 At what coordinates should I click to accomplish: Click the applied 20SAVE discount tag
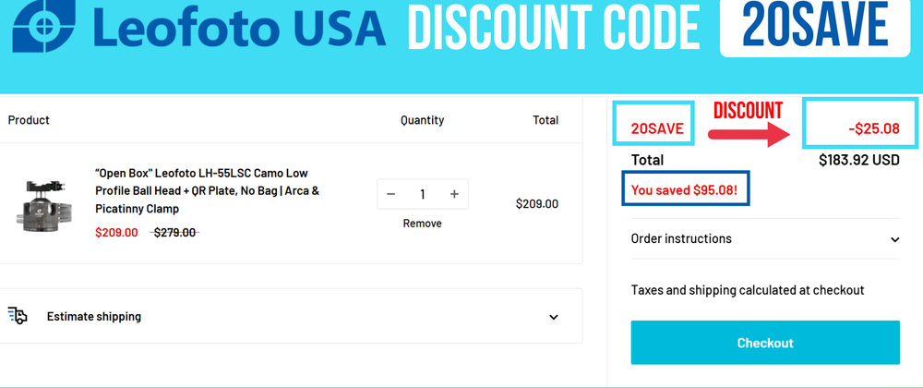point(657,128)
